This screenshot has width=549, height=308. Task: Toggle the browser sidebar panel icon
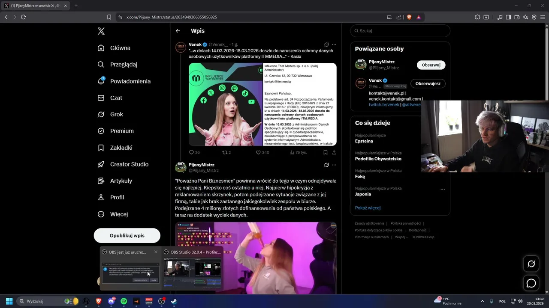508,17
